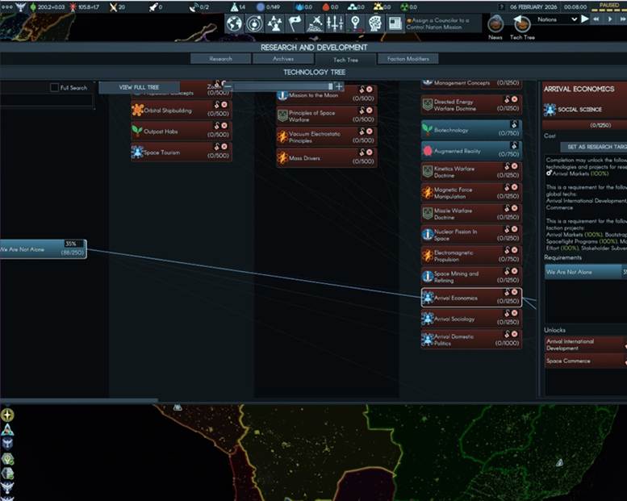Open the Faction Modifiers tab
Viewport: 627px width, 501px height.
coord(408,59)
